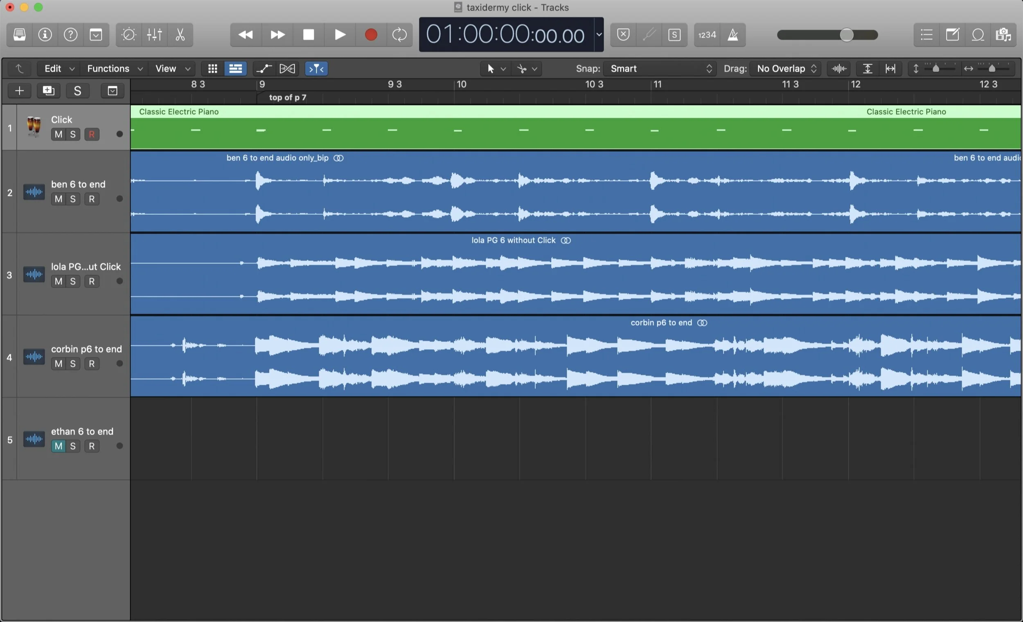
Task: Show the List Editors panel
Action: coord(926,34)
